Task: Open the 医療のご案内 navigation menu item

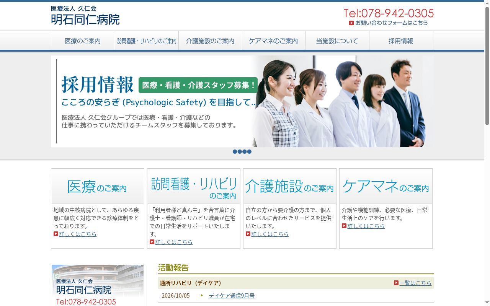Action: coord(83,41)
